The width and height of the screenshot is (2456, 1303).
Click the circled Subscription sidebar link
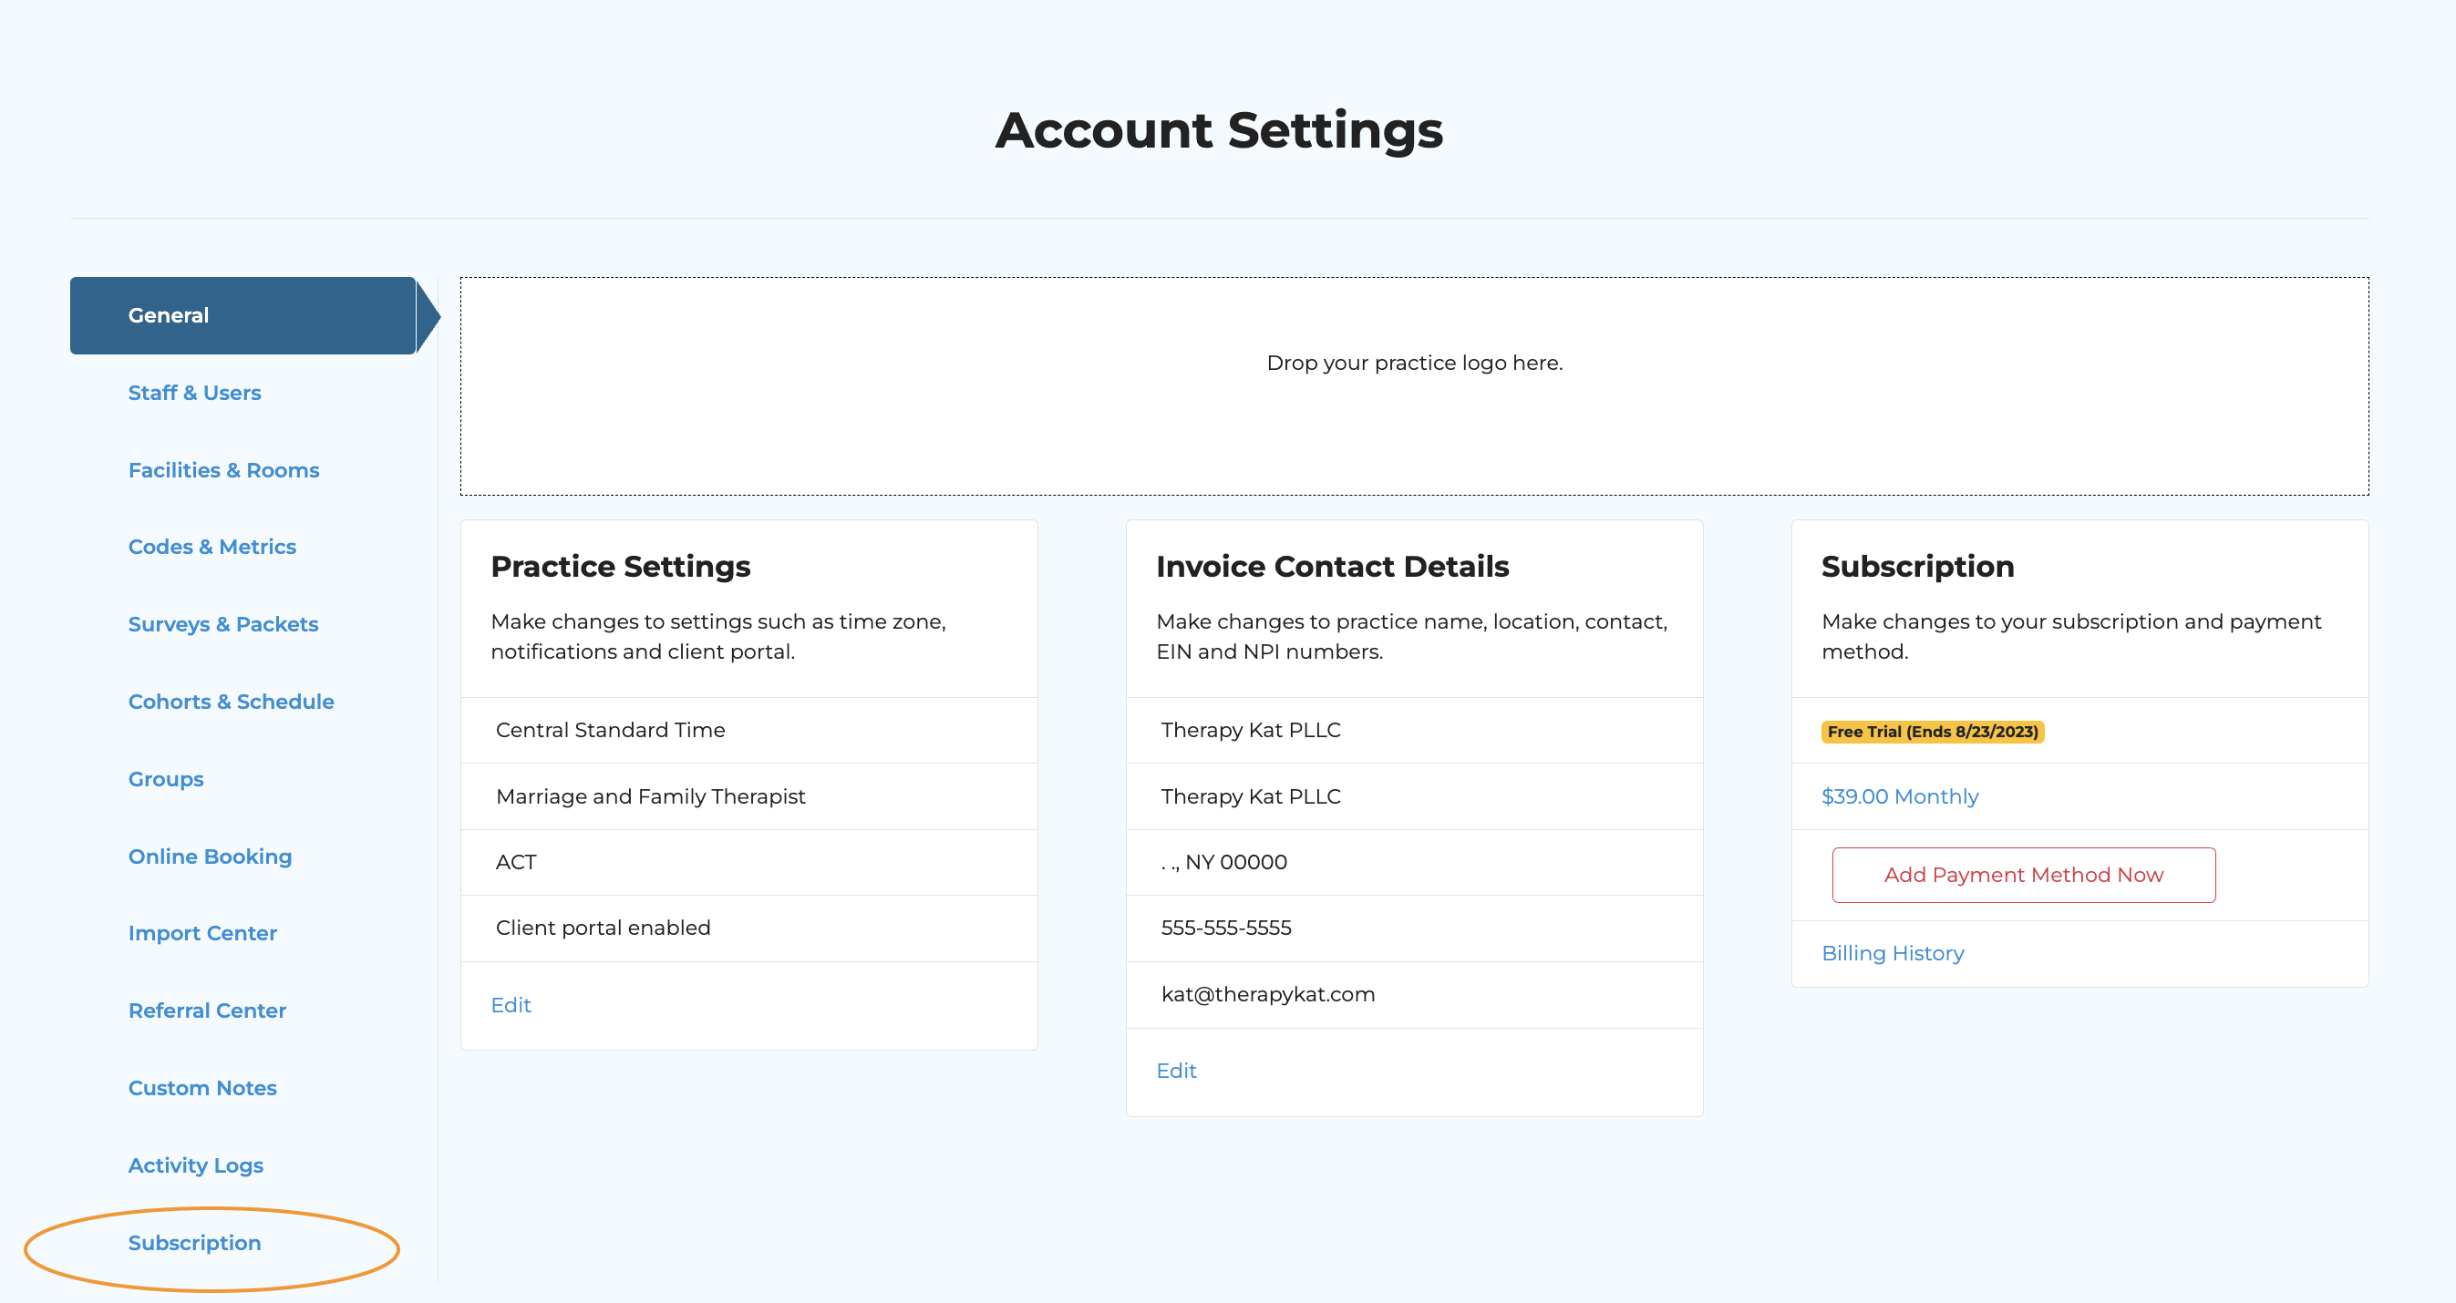pos(194,1243)
